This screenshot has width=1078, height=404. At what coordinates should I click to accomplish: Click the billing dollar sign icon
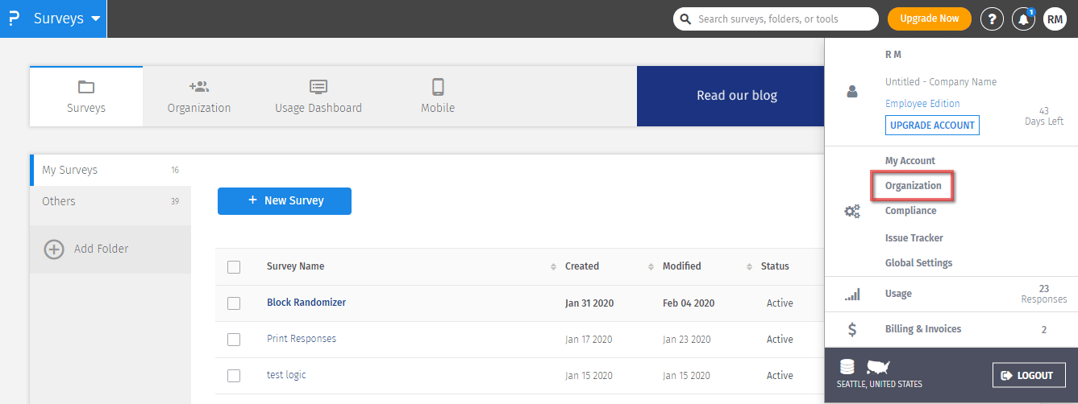(852, 329)
